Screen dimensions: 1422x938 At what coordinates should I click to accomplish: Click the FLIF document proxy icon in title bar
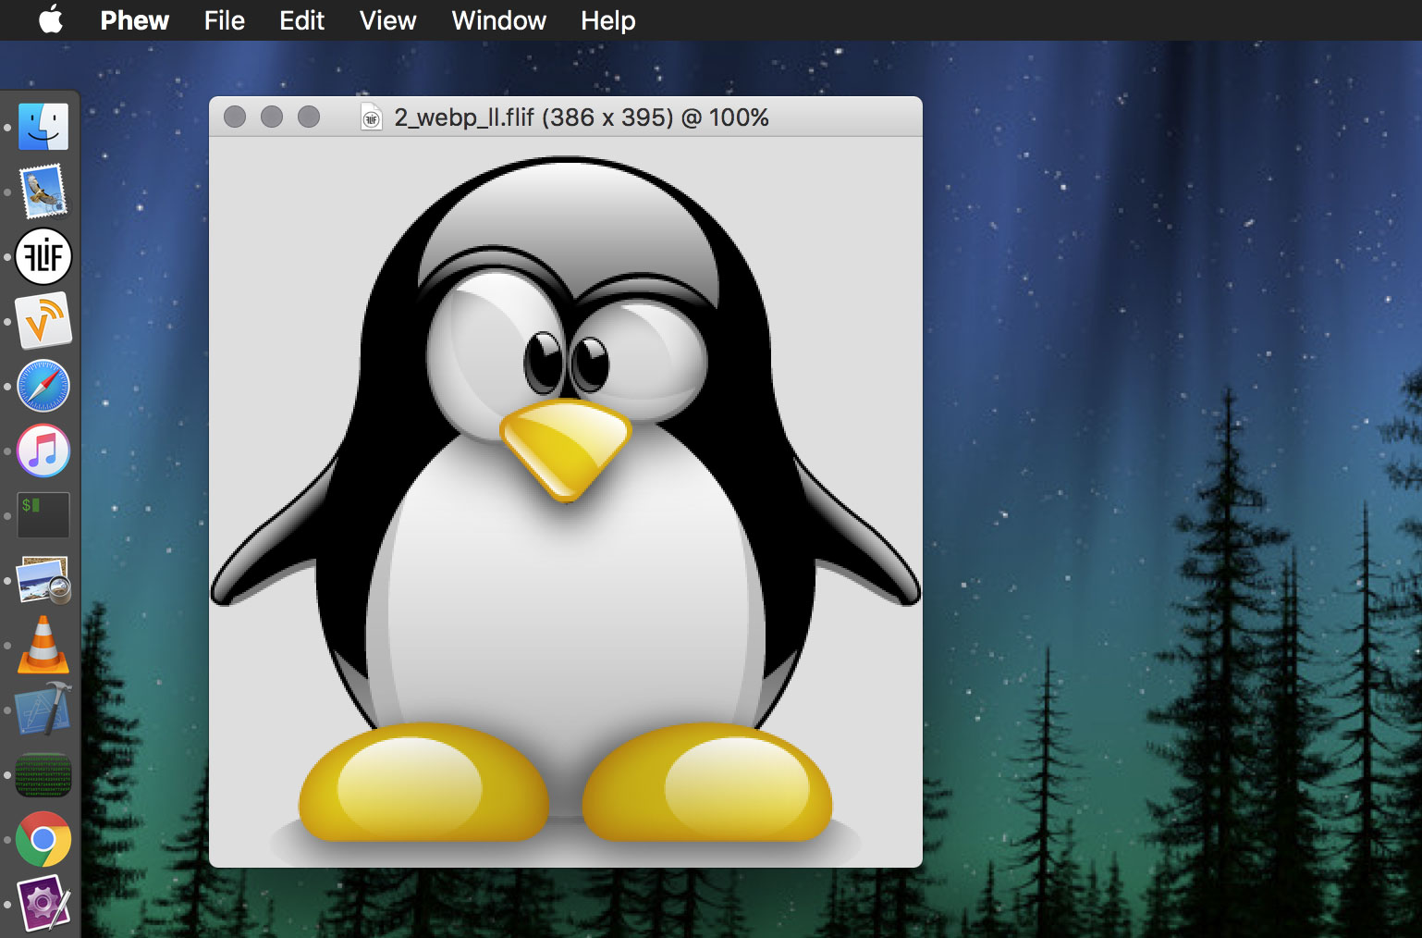(372, 117)
